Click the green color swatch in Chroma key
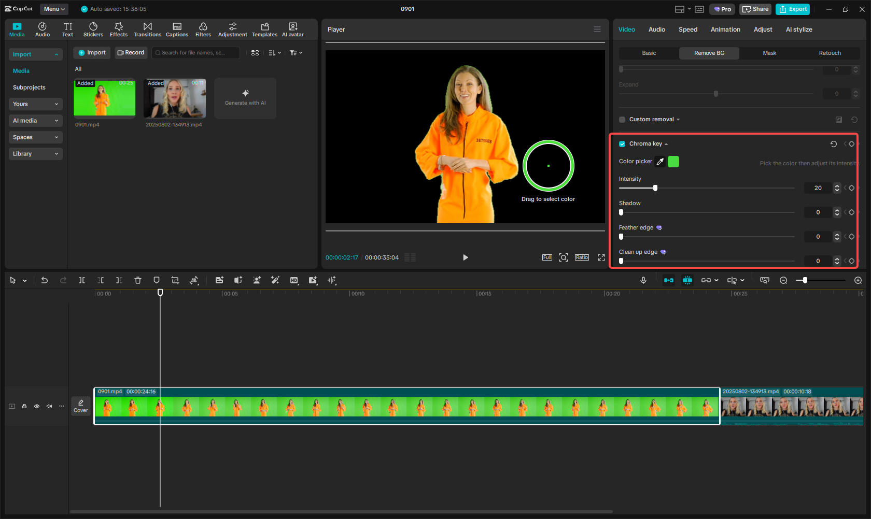 point(673,161)
